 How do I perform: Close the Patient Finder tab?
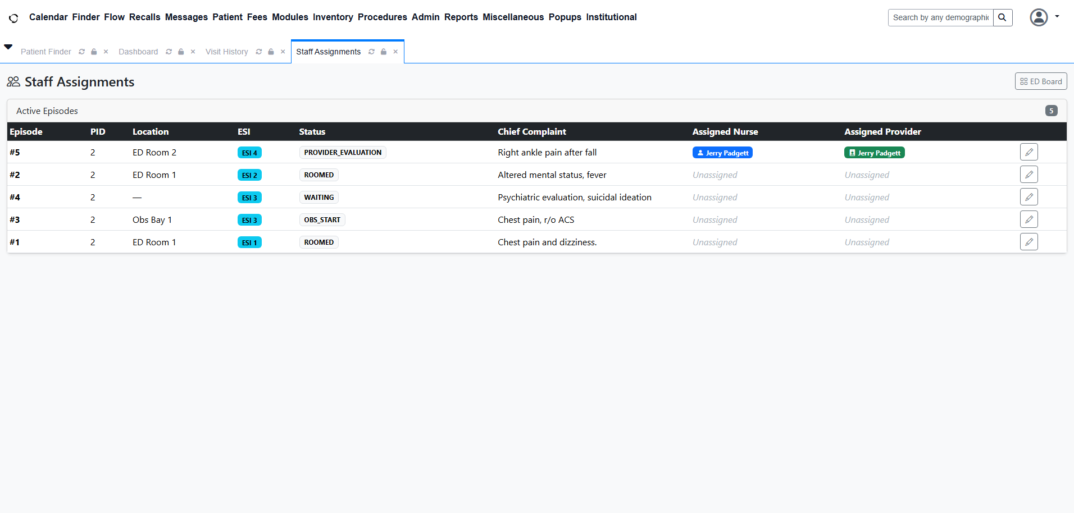pos(106,52)
